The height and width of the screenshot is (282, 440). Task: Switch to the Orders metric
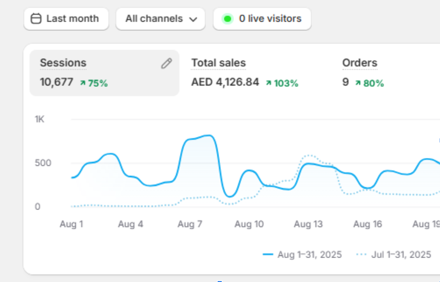pos(360,63)
